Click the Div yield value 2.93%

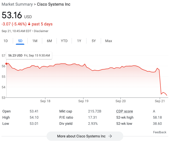93,124
